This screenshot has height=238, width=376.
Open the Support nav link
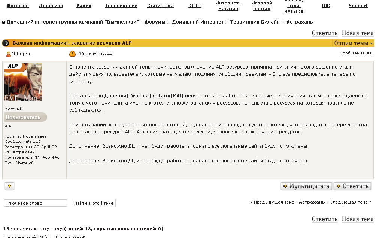[x=358, y=6]
